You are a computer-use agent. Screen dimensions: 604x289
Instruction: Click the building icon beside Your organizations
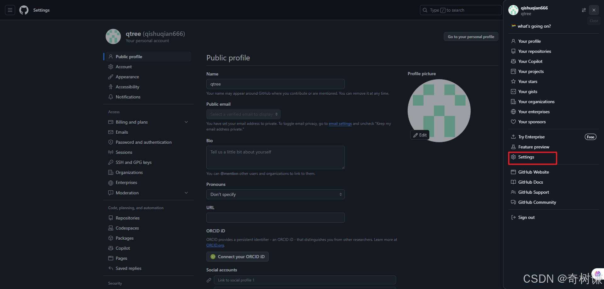click(513, 102)
